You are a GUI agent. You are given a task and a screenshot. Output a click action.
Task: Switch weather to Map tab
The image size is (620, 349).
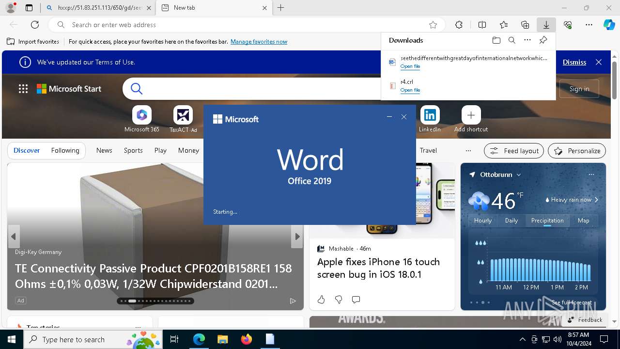[x=583, y=221]
